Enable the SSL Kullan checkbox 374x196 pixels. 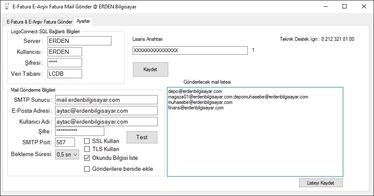coord(87,141)
